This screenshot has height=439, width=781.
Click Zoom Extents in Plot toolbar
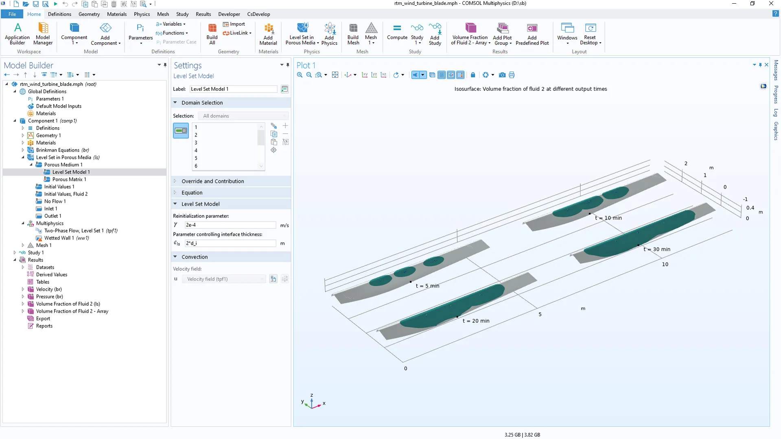pos(335,75)
